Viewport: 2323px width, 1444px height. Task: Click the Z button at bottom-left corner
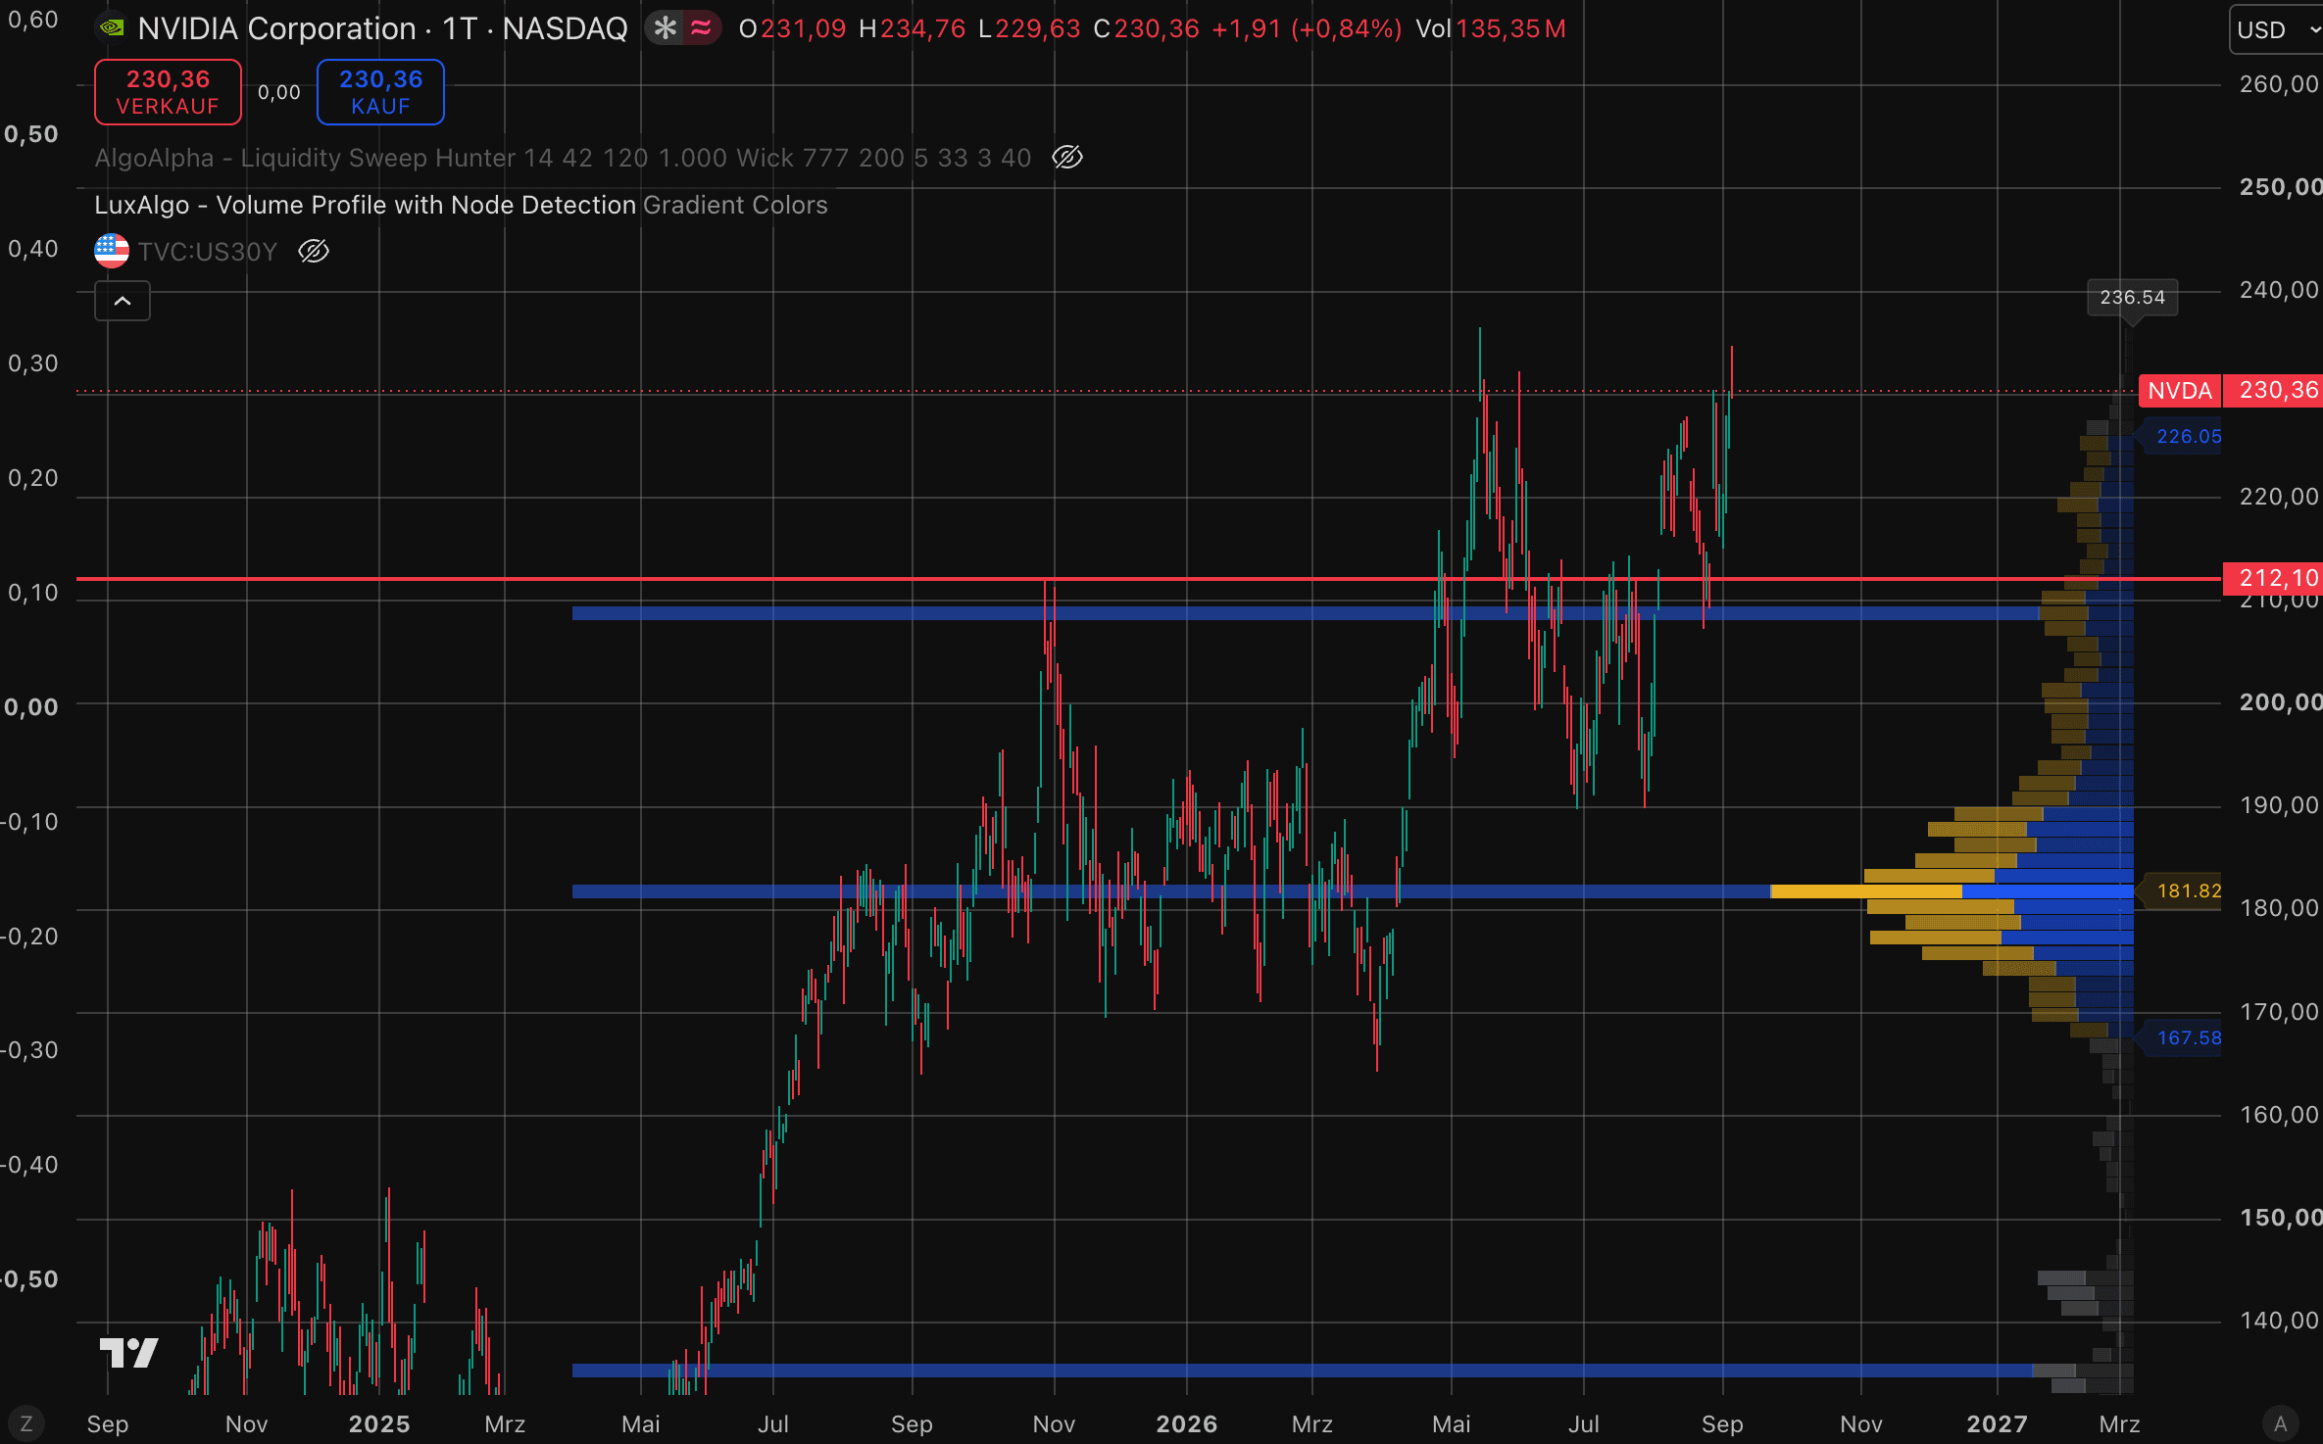[26, 1423]
